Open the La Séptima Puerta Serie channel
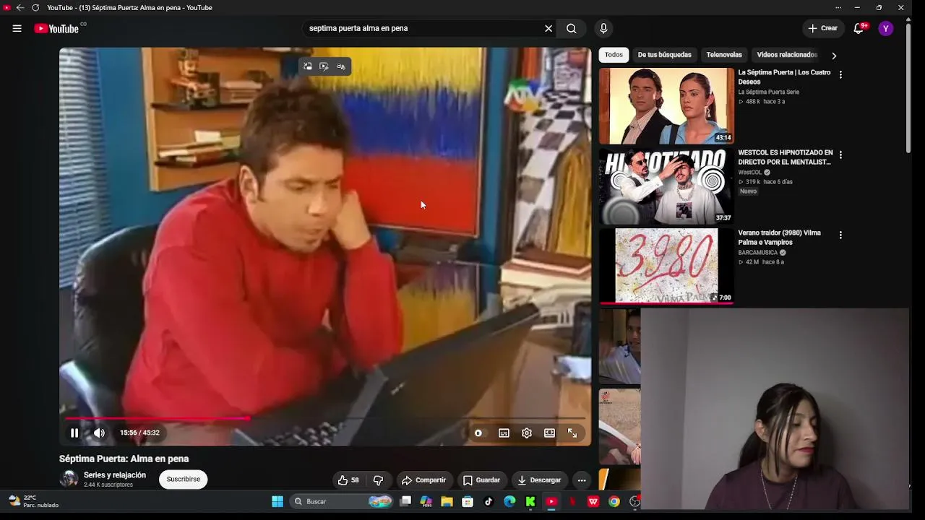The image size is (925, 520). pyautogui.click(x=768, y=92)
